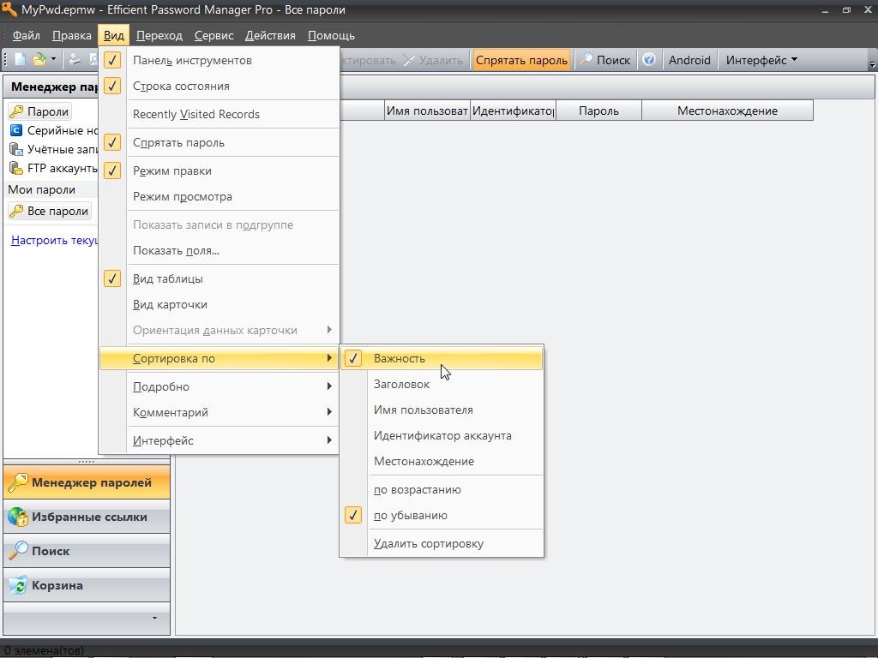Screen dimensions: 878x658
Task: Select the Все пароли key item
Action: (49, 211)
